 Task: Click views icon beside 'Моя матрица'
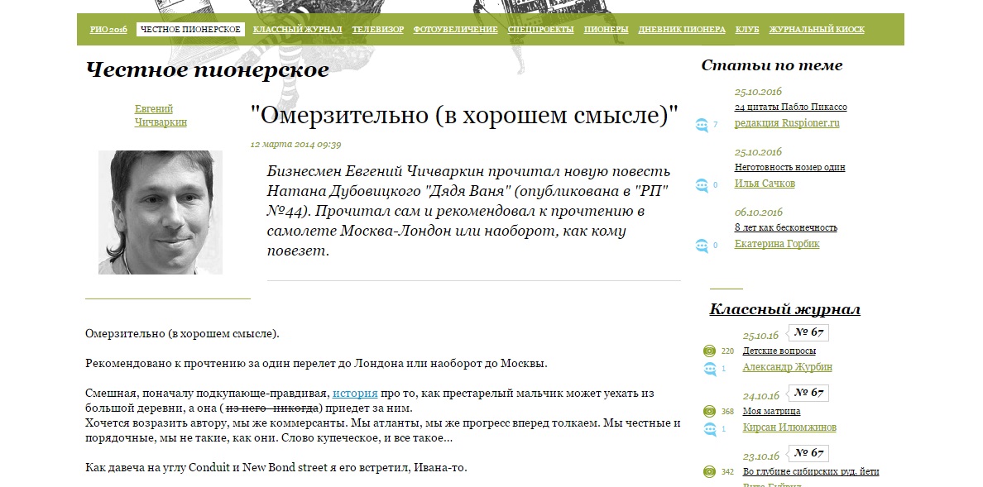(x=709, y=412)
